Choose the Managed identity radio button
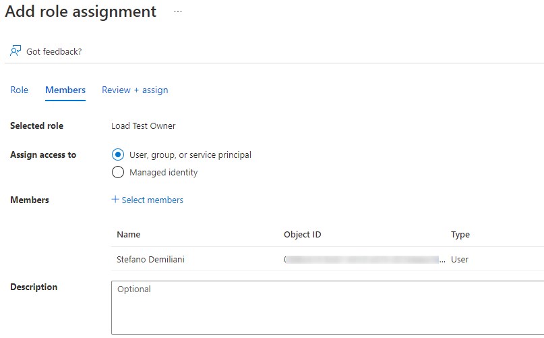Viewport: 544px width, 338px height. (x=118, y=172)
